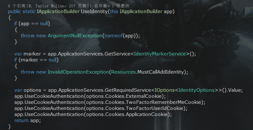The image size is (253, 130).
Task: Click the Resources class name
Action: [x=123, y=72]
